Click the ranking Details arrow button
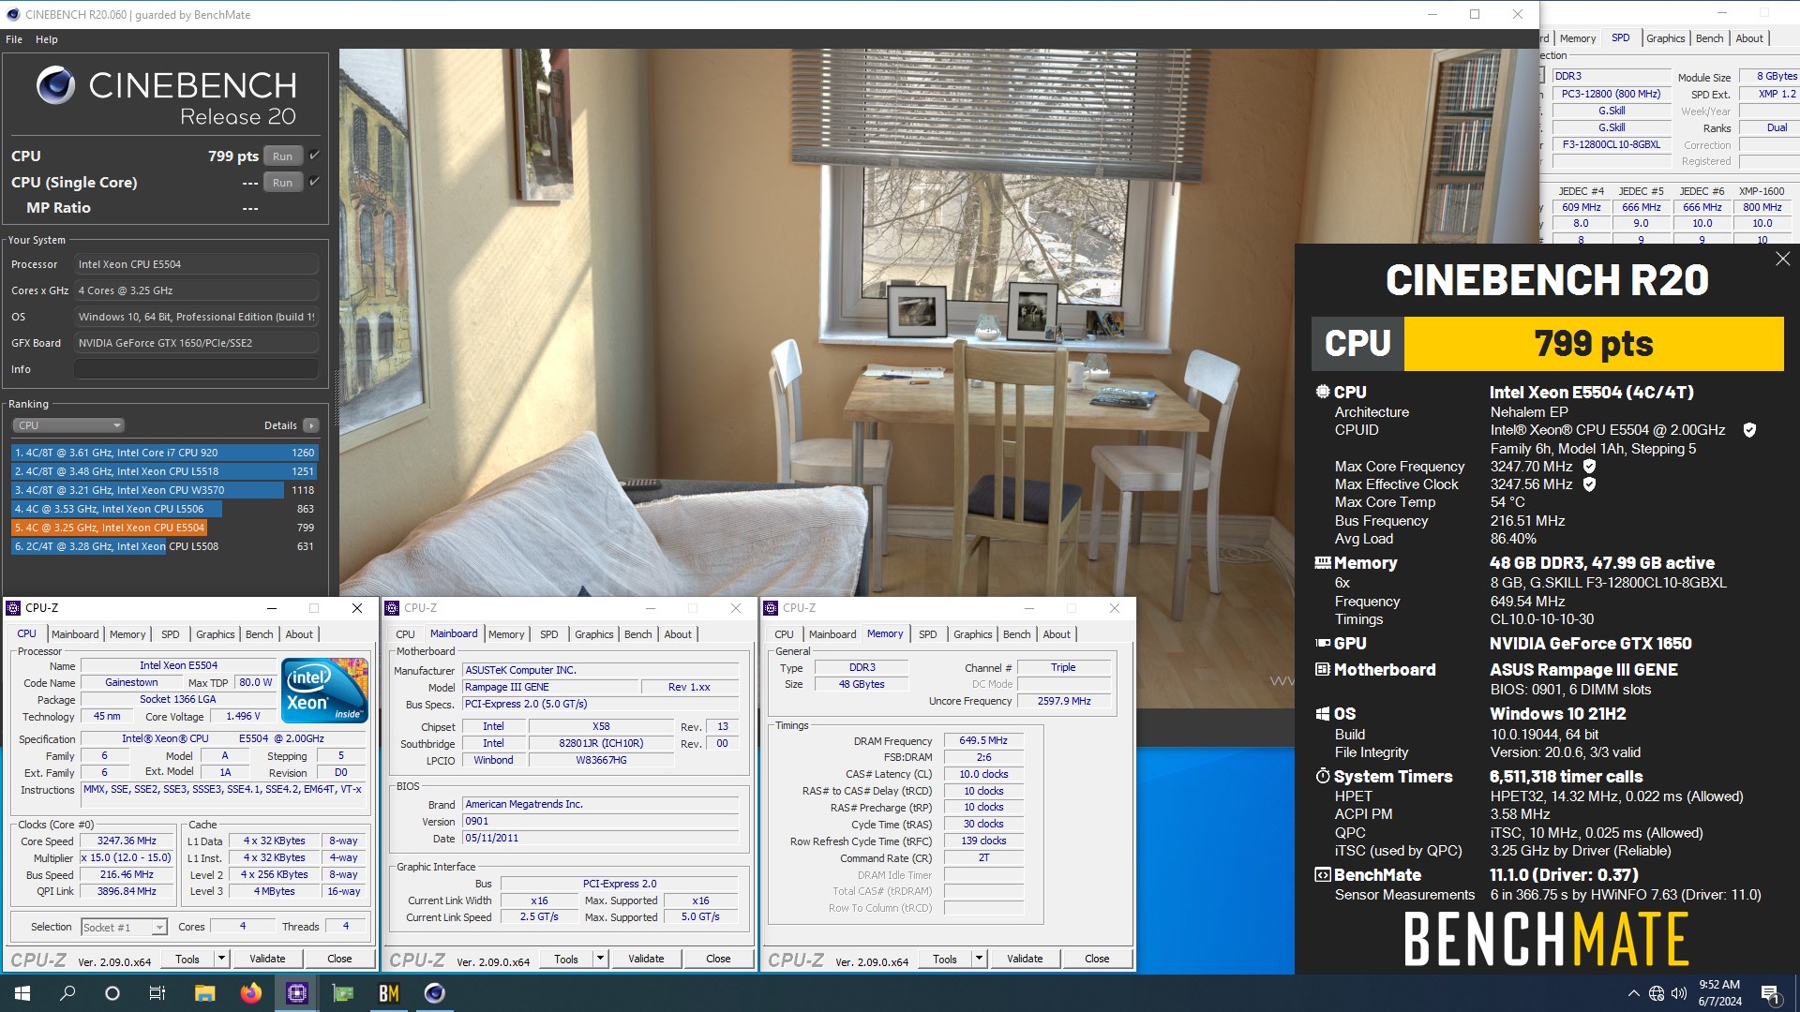 (311, 425)
